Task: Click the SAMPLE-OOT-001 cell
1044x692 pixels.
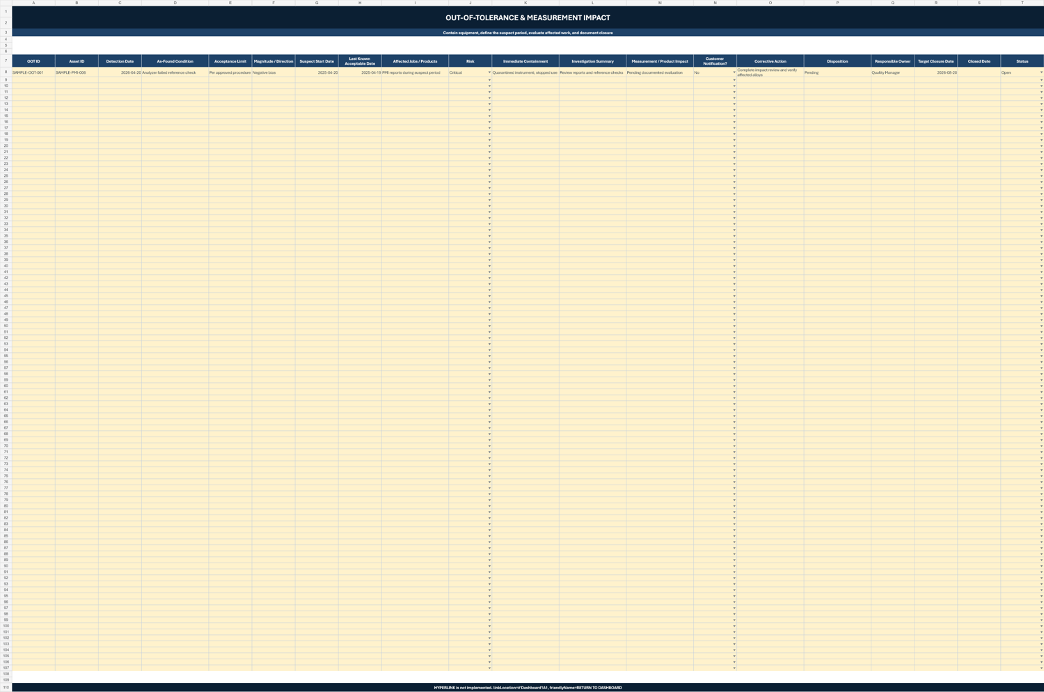Action: click(33, 72)
